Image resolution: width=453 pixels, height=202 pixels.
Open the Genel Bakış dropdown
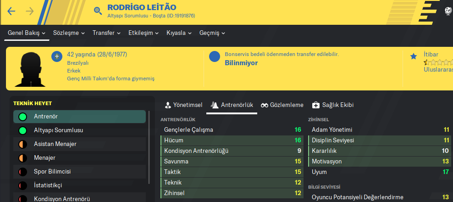[x=27, y=33]
